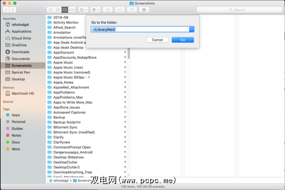Select the gray Personal tag

(18, 122)
